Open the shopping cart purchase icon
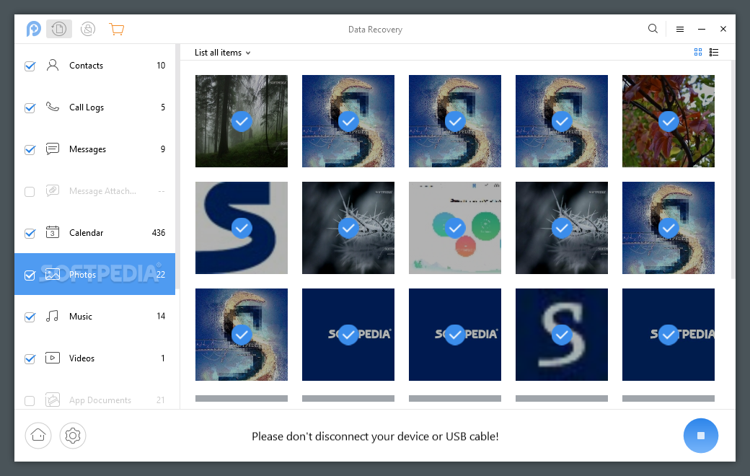The width and height of the screenshot is (750, 476). 116,29
